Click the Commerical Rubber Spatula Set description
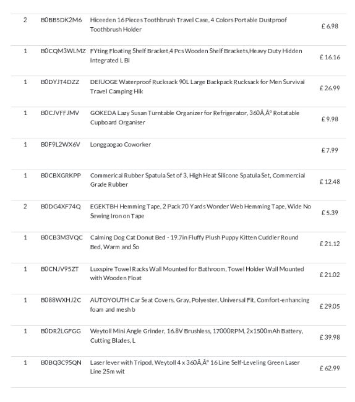 197,180
